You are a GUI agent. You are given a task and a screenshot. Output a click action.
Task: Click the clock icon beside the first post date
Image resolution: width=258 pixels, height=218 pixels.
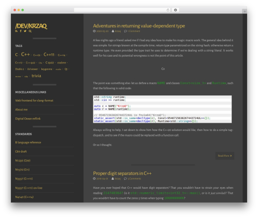click(94, 31)
